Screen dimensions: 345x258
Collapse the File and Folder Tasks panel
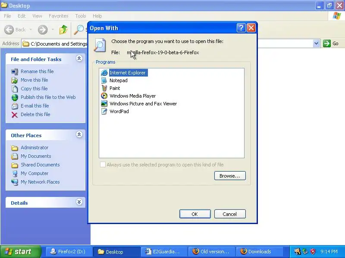point(79,58)
